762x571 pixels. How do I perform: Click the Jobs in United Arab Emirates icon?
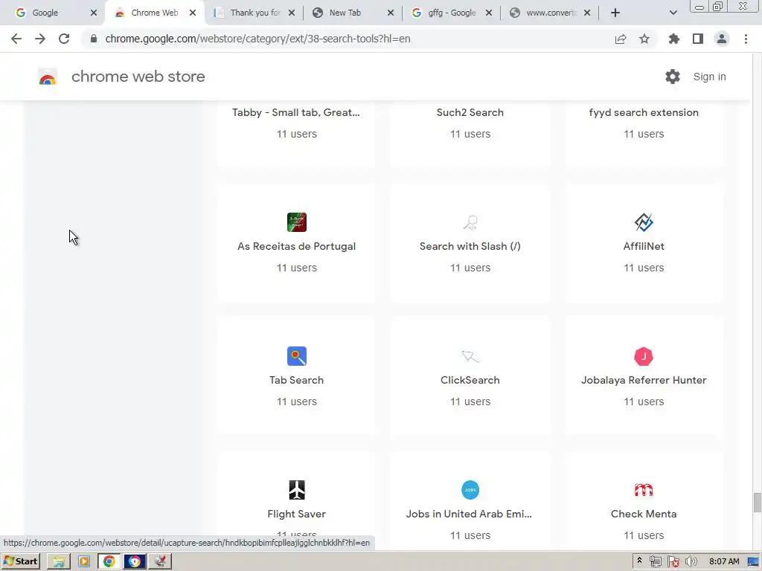pyautogui.click(x=470, y=490)
